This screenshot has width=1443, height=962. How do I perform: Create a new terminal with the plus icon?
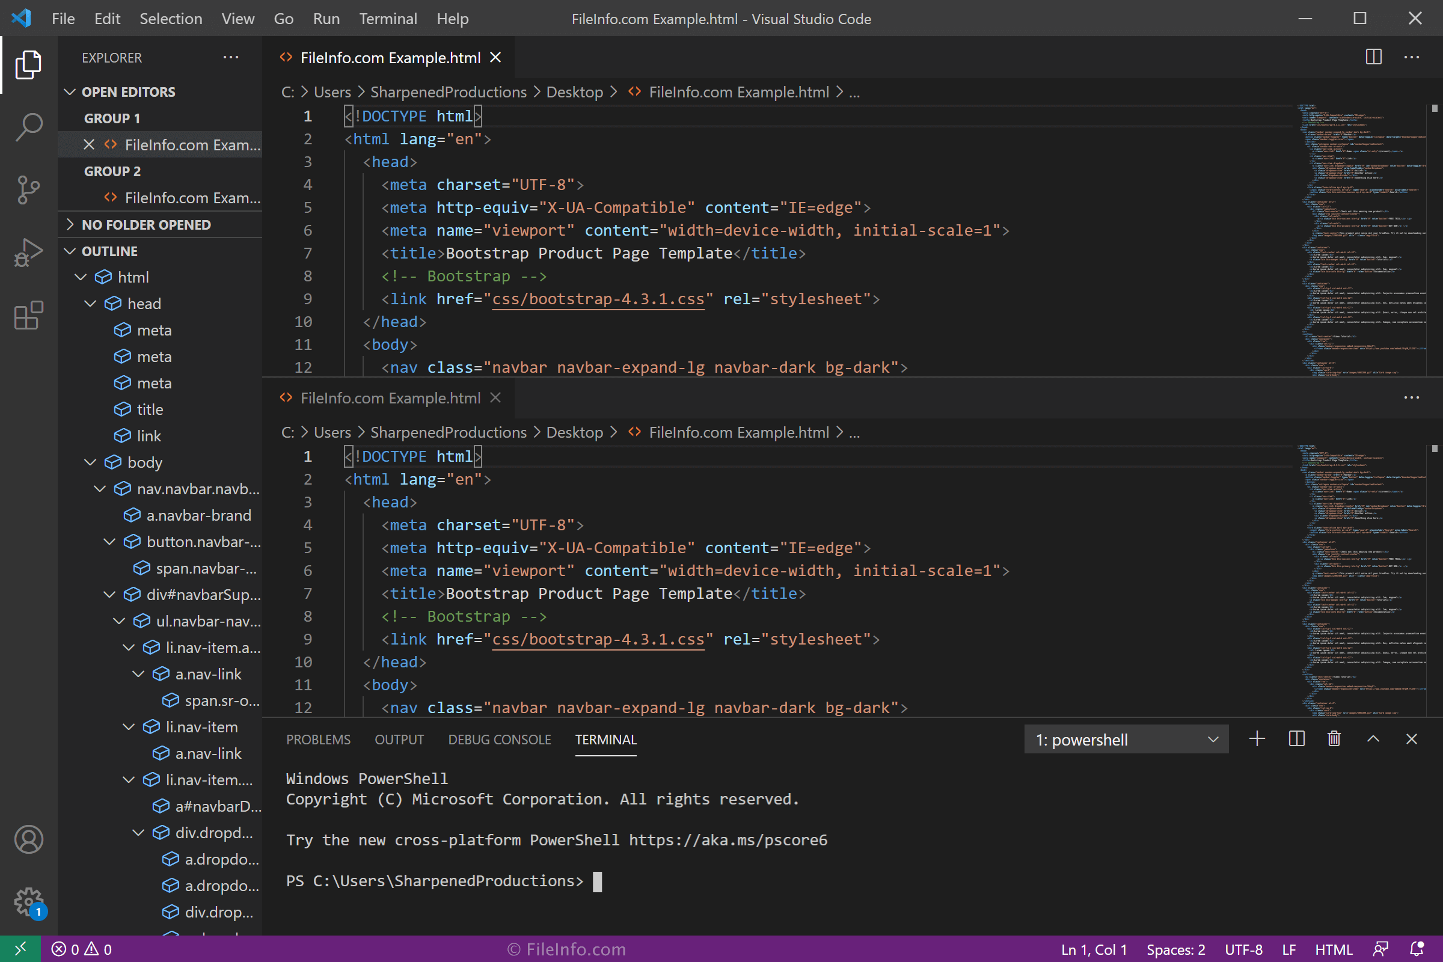1257,739
